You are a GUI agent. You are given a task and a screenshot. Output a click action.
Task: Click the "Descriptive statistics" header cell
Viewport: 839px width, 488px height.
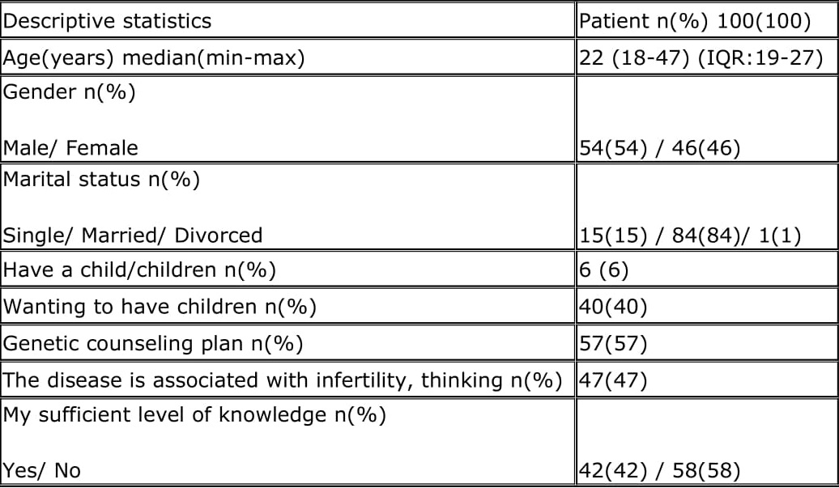tap(108, 21)
